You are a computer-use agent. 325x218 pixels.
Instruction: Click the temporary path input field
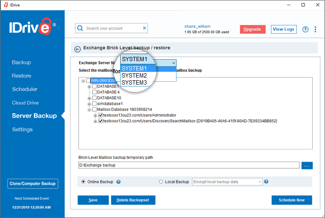pyautogui.click(x=189, y=165)
